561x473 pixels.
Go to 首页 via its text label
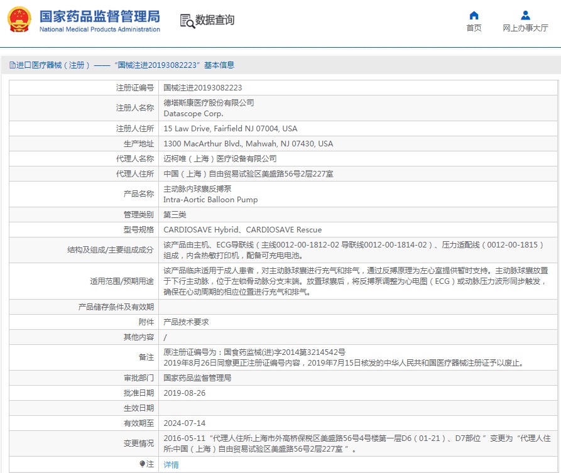[474, 28]
